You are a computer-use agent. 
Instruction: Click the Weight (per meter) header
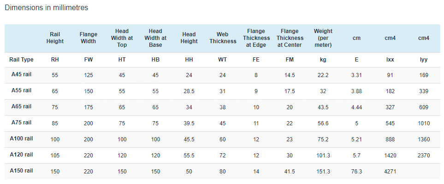(323, 38)
